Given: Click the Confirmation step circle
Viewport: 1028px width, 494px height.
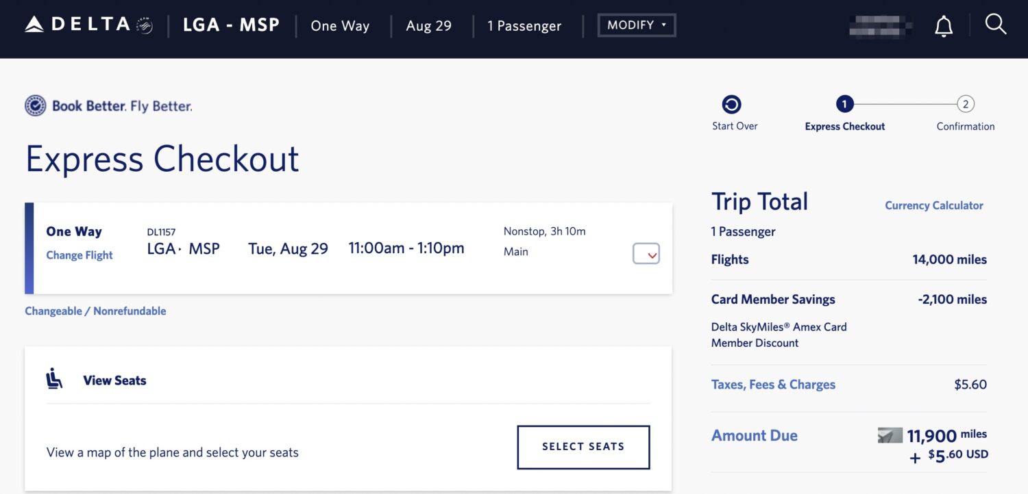Looking at the screenshot, I should [965, 104].
